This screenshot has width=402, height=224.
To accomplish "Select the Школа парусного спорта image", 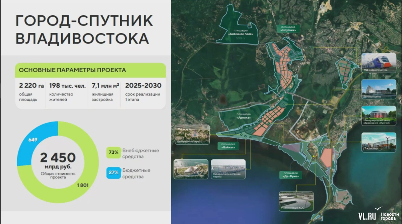I will (x=191, y=168).
